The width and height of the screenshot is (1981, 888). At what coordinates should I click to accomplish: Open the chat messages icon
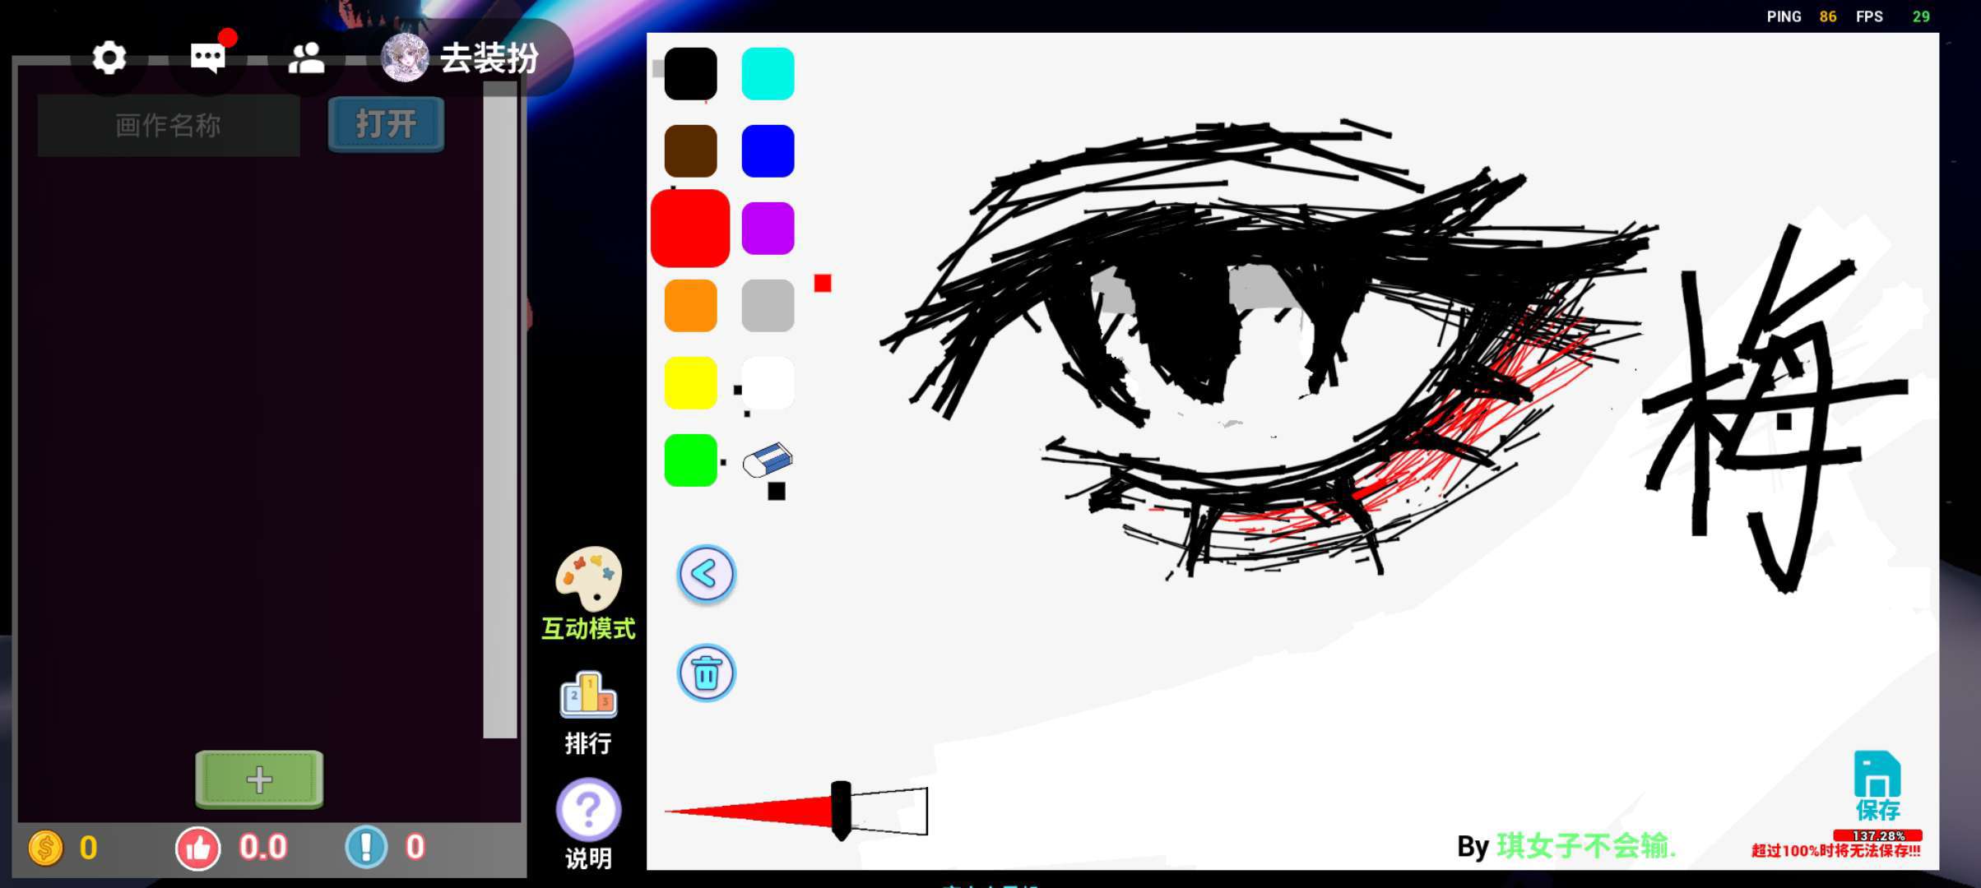(x=207, y=58)
